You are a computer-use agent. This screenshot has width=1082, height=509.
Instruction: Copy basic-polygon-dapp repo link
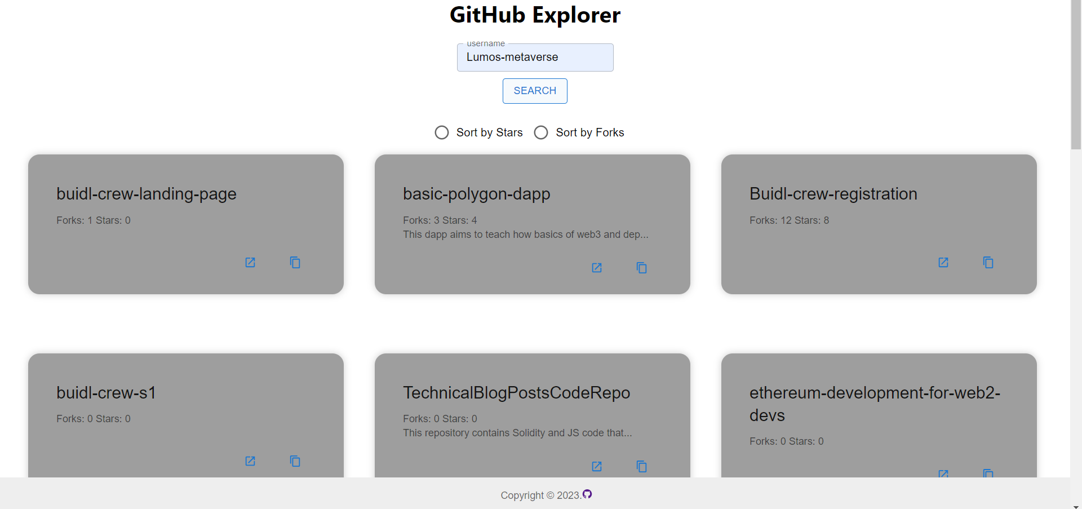click(x=641, y=268)
